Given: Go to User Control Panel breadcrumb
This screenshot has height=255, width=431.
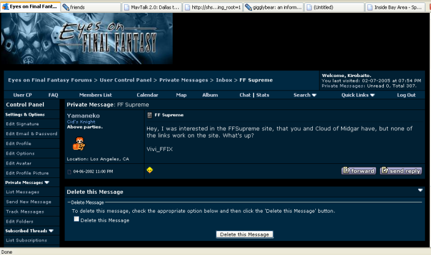Looking at the screenshot, I should tap(126, 80).
